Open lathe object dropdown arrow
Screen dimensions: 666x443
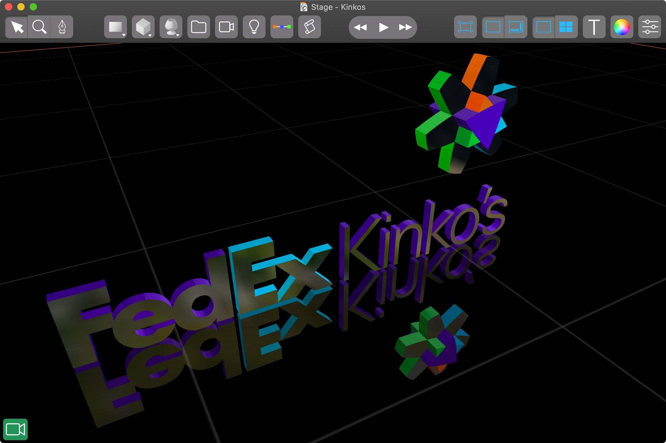(x=178, y=35)
